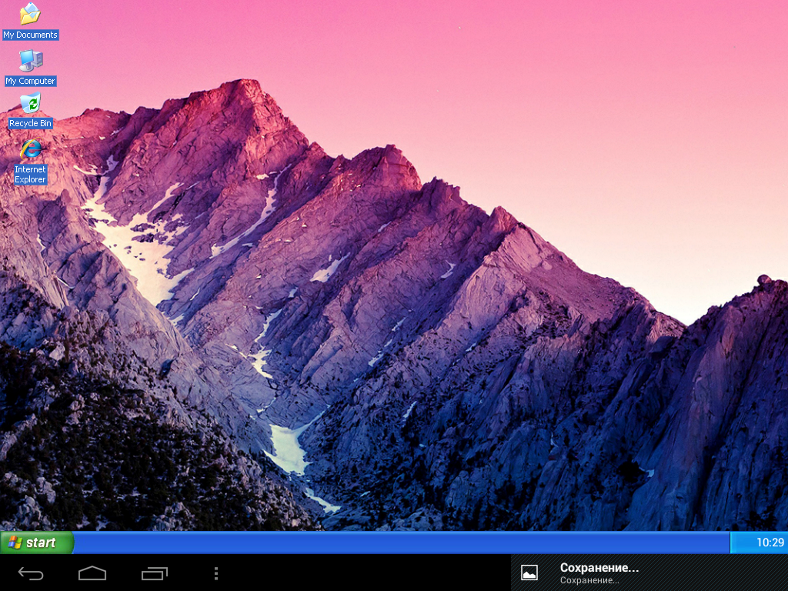The height and width of the screenshot is (591, 788).
Task: Open the Сохранение... notification
Action: (x=649, y=573)
